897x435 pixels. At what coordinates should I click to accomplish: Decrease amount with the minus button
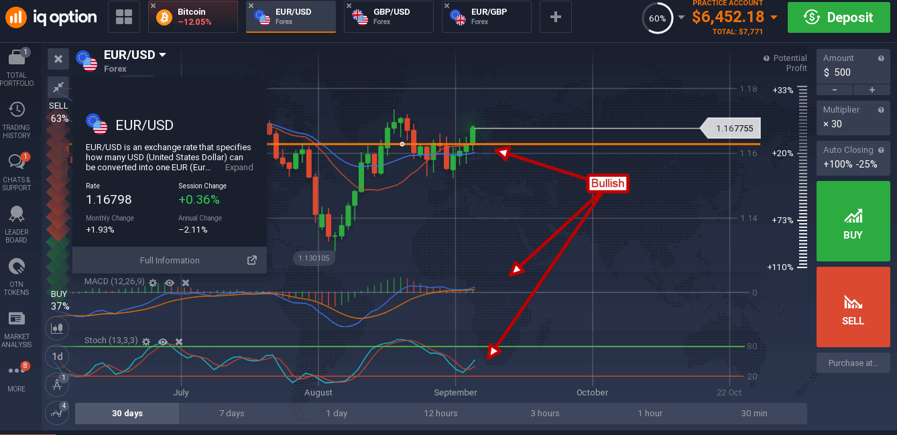835,90
